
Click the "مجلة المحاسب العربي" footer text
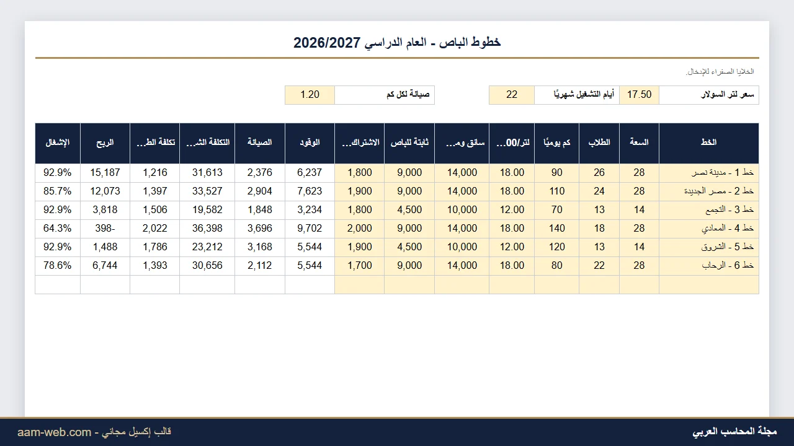(x=734, y=432)
